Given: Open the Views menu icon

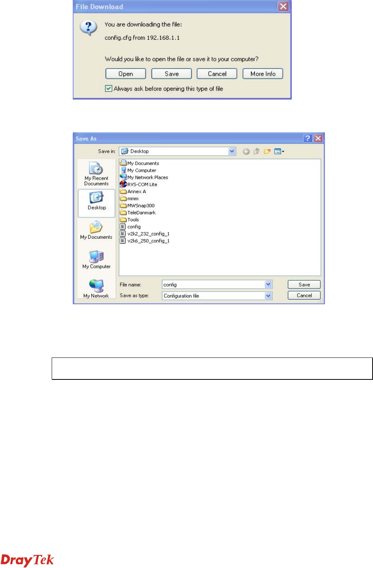Looking at the screenshot, I should tap(279, 152).
